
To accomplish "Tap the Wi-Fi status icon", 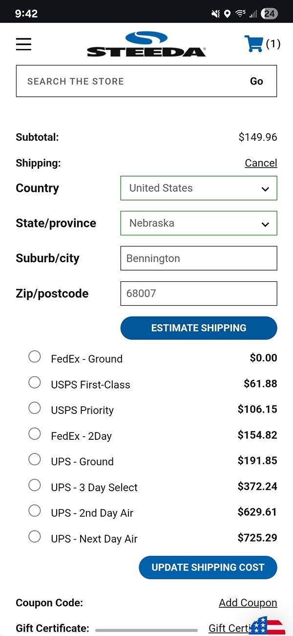I will [240, 14].
